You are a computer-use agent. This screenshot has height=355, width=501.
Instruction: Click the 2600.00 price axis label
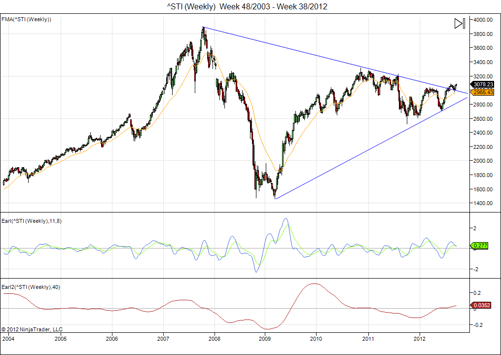[483, 119]
